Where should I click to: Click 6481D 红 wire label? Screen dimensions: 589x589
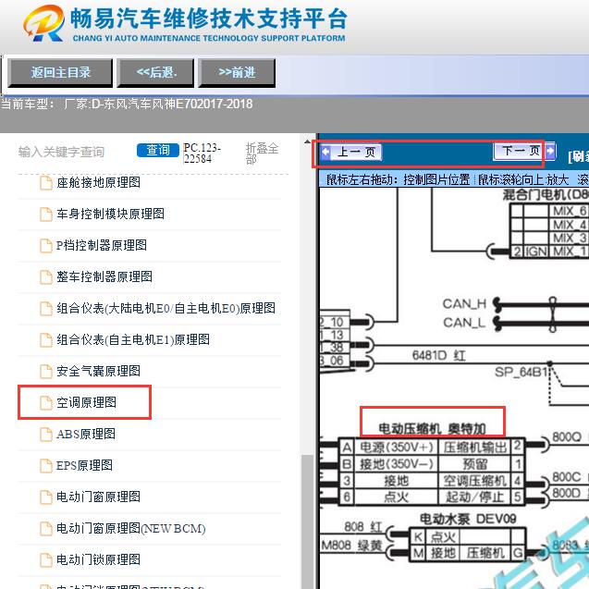click(438, 355)
